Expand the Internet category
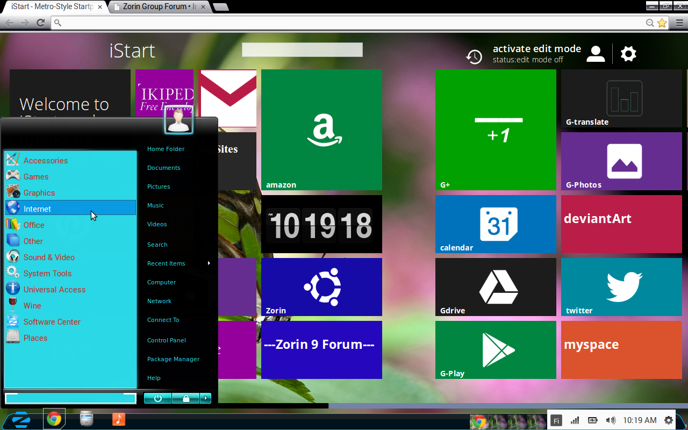Viewport: 688px width, 430px height. [38, 209]
